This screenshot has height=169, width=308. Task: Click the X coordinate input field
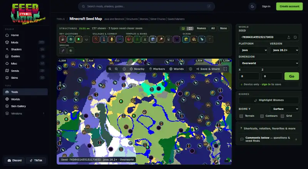[249, 76]
